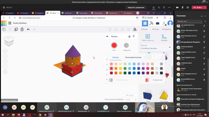Click the duplicate objects icon
This screenshot has height=117, width=209.
(x=16, y=29)
